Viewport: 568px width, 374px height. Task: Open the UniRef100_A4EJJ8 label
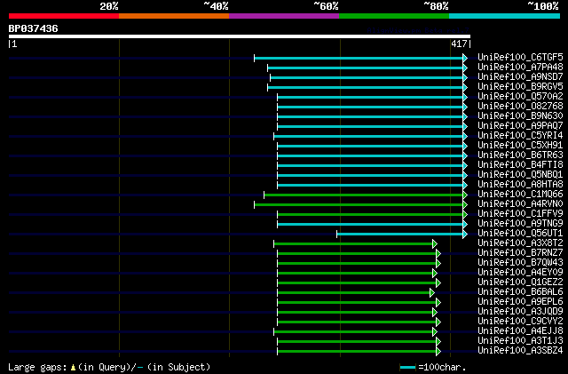point(520,331)
